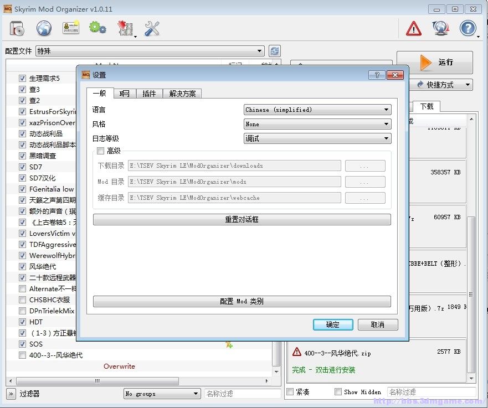
Task: Toggle the 紧凑 checkbox
Action: [290, 392]
